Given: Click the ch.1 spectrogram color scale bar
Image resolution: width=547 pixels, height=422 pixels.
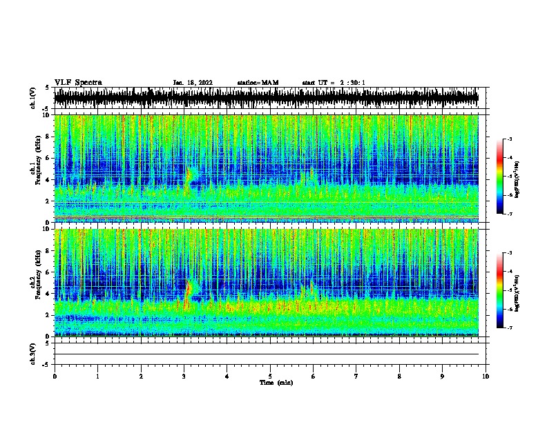Looking at the screenshot, I should pyautogui.click(x=499, y=177).
